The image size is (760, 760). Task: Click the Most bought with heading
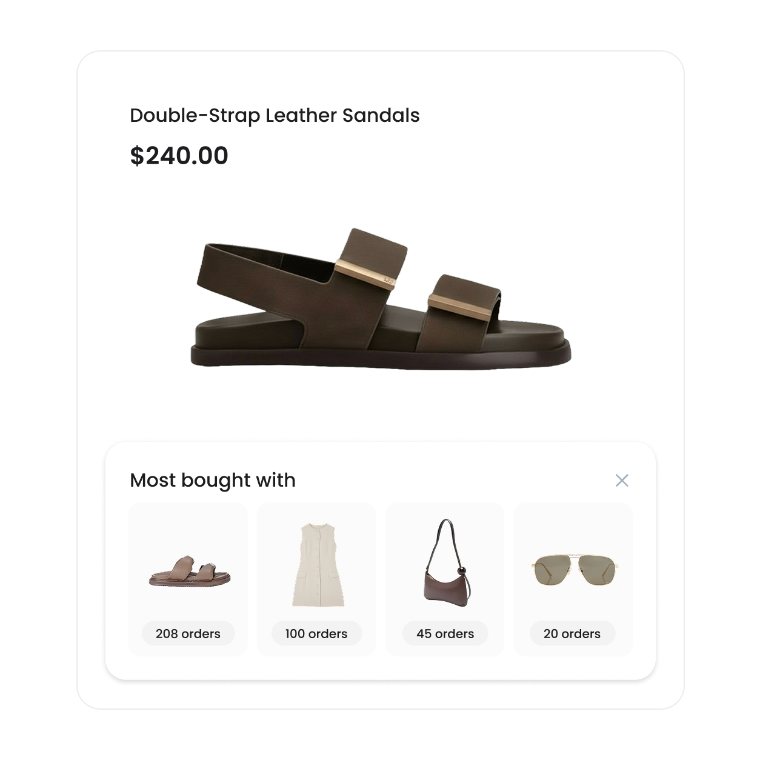click(213, 480)
